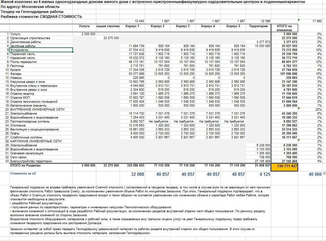This screenshot has width=326, height=241.
Task: Select the 10% share for Фундаменты
Action: (x=318, y=50)
